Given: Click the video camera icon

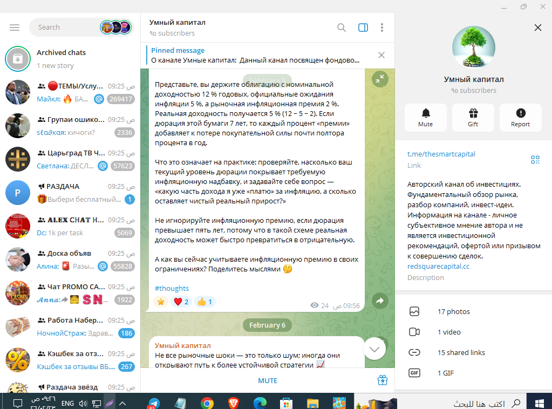Looking at the screenshot, I should pos(414,332).
